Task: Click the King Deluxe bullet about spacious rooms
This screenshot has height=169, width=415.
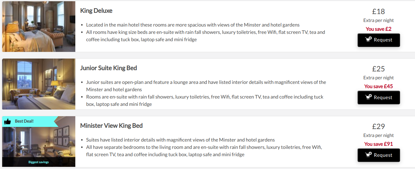Action: (193, 25)
